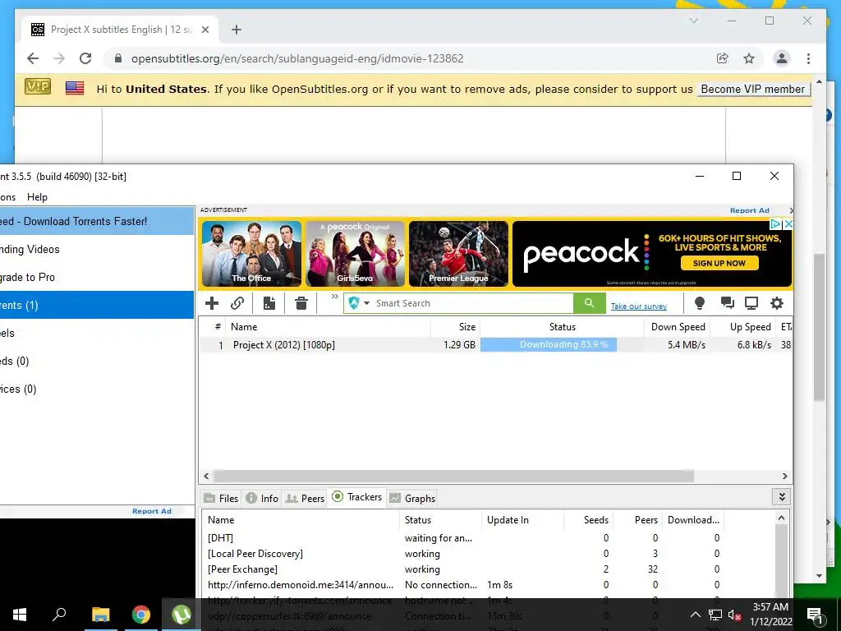Screen dimensions: 841x631
Task: Open the Chrome profile avatar icon
Action: 782,58
